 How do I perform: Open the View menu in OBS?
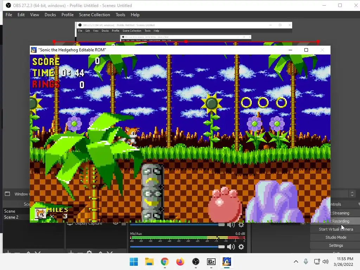pyautogui.click(x=34, y=15)
